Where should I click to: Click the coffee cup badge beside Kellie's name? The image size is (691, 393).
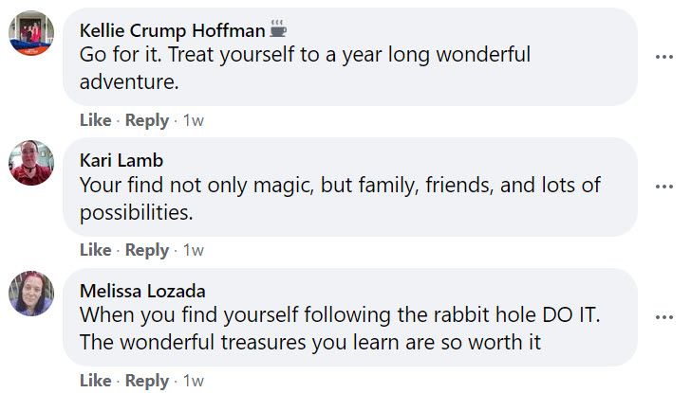(x=278, y=28)
